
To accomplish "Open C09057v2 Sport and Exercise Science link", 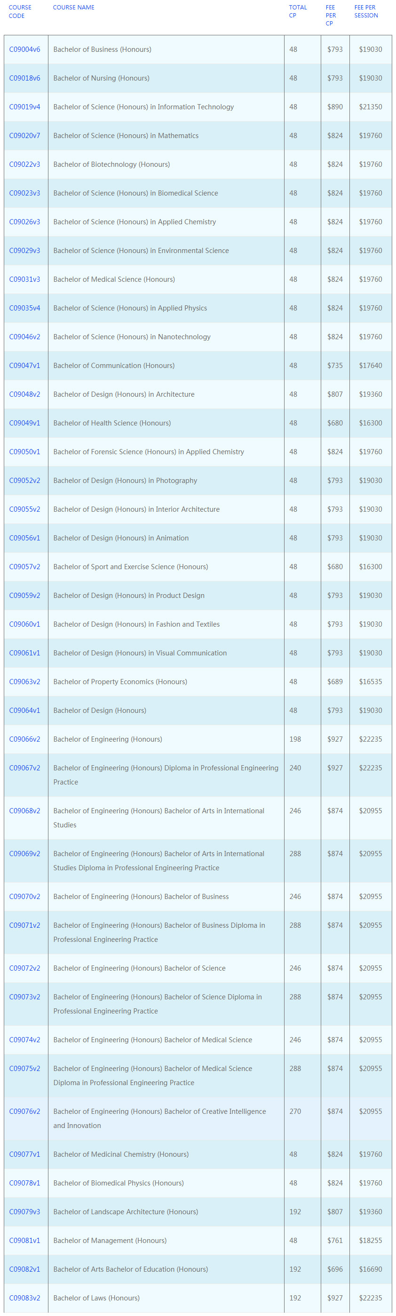I will [x=24, y=566].
